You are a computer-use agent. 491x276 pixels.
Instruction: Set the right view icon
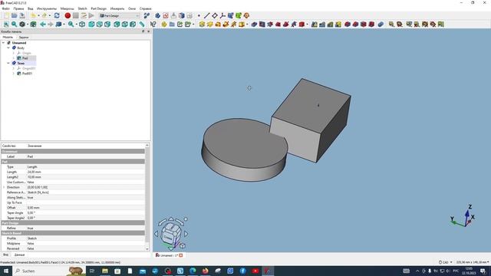pos(107,24)
